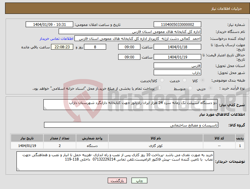Click the اطلاعات کالاهای مورد نیاز heading
Viewport: 250px width, 189px height.
tap(222, 114)
